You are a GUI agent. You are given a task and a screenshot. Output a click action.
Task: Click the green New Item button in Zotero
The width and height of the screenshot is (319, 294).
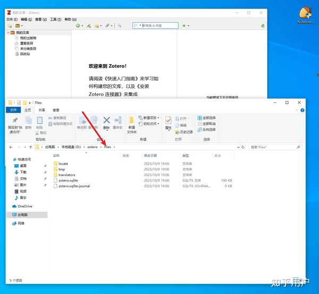(78, 25)
